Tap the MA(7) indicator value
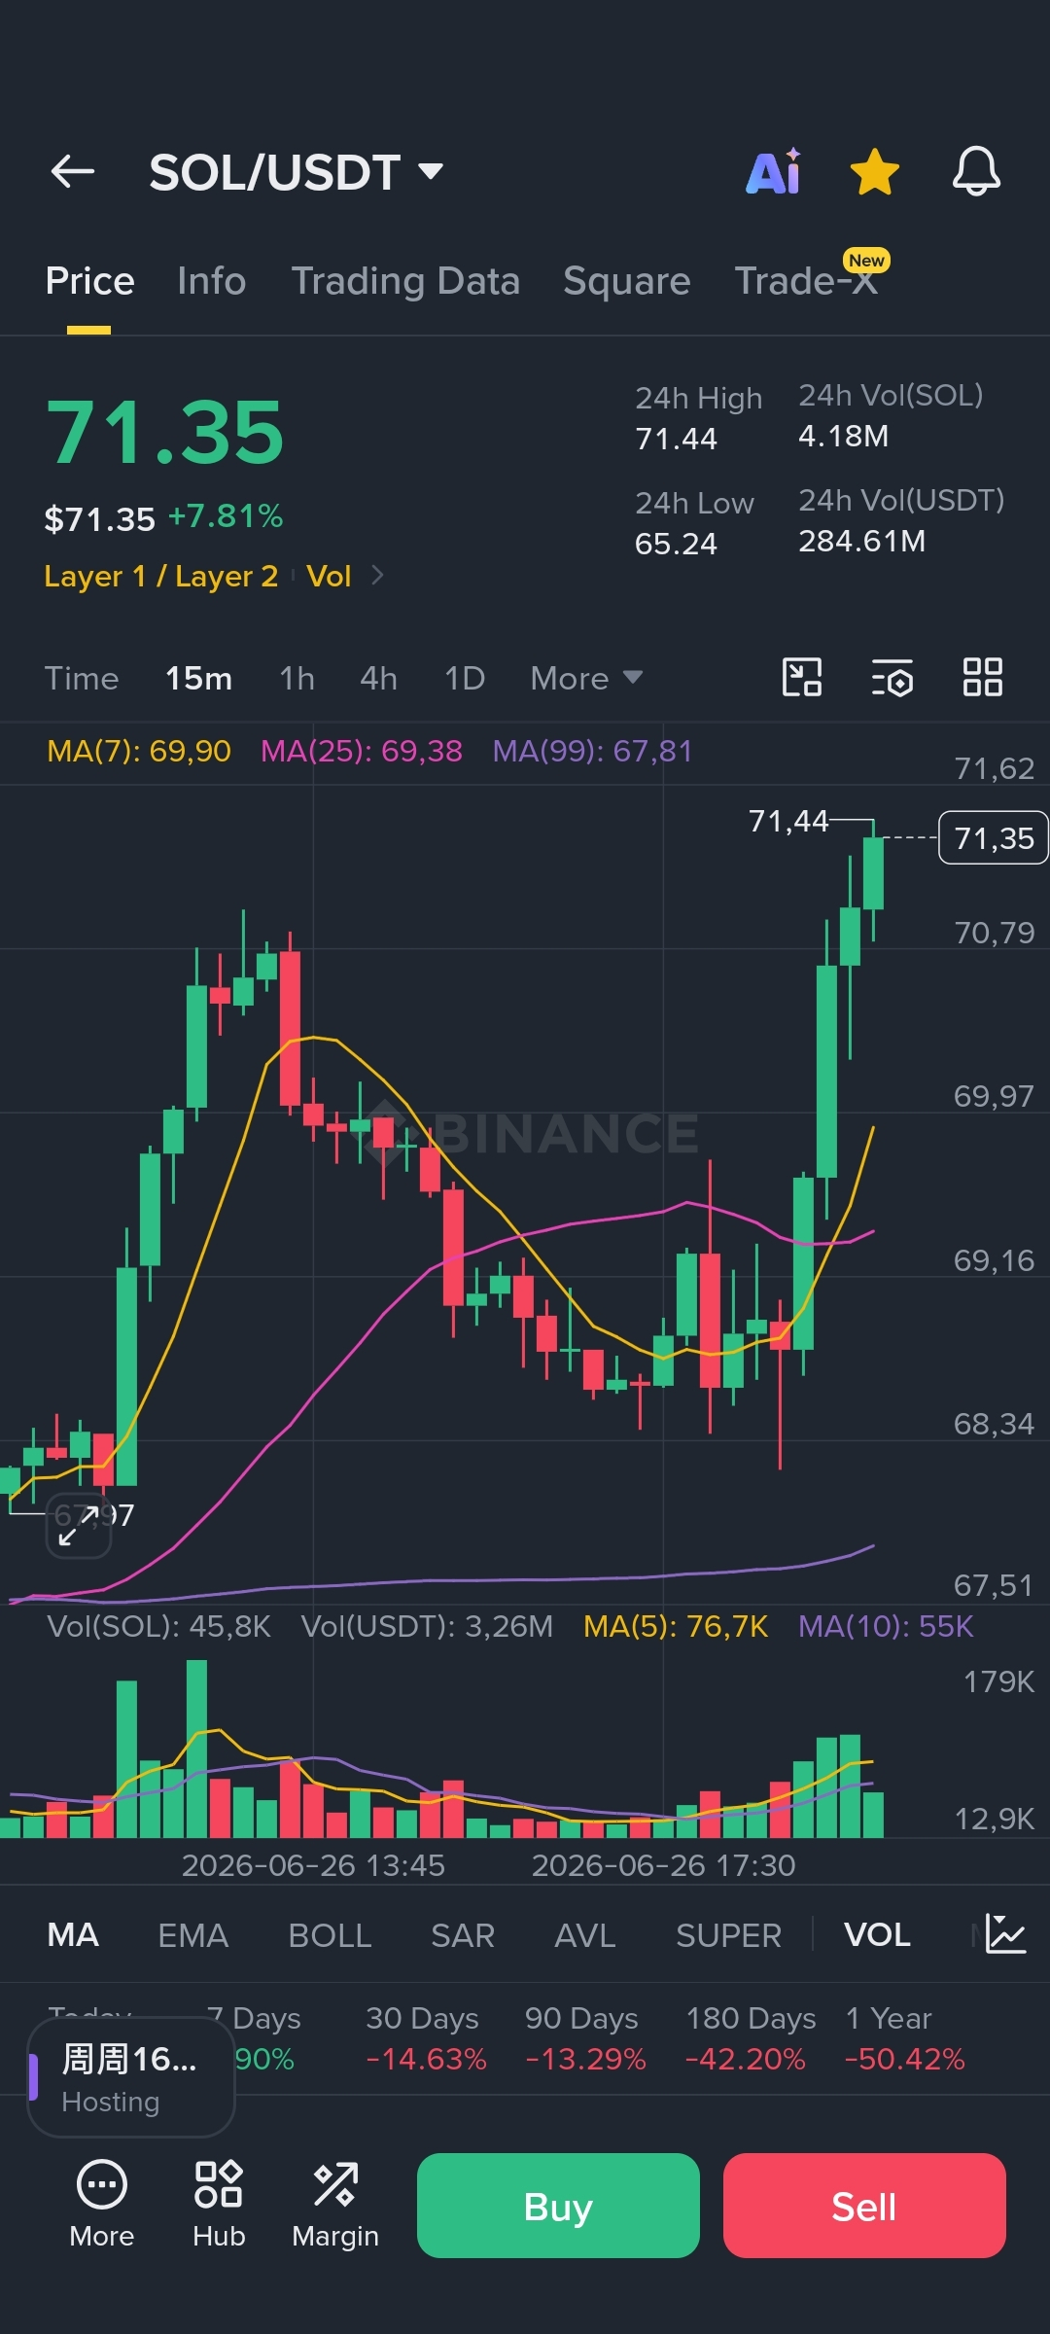Image resolution: width=1050 pixels, height=2334 pixels. pyautogui.click(x=139, y=751)
